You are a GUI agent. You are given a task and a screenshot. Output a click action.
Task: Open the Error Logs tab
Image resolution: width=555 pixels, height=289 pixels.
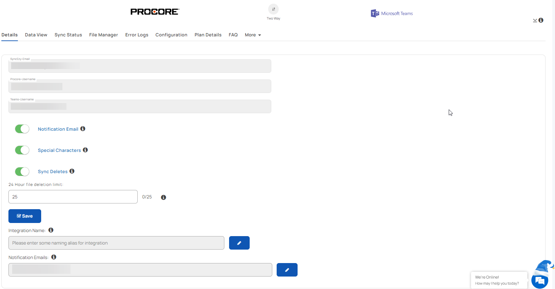tap(137, 35)
